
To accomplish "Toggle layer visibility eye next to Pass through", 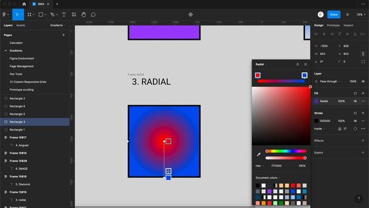I will pyautogui.click(x=363, y=81).
